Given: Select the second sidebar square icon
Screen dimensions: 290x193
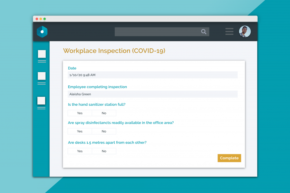Looking at the screenshot, I should pos(42,76).
